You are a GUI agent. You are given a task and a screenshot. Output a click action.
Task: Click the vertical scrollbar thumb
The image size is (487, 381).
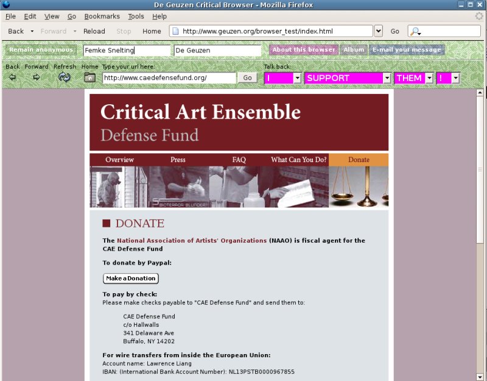pos(480,169)
